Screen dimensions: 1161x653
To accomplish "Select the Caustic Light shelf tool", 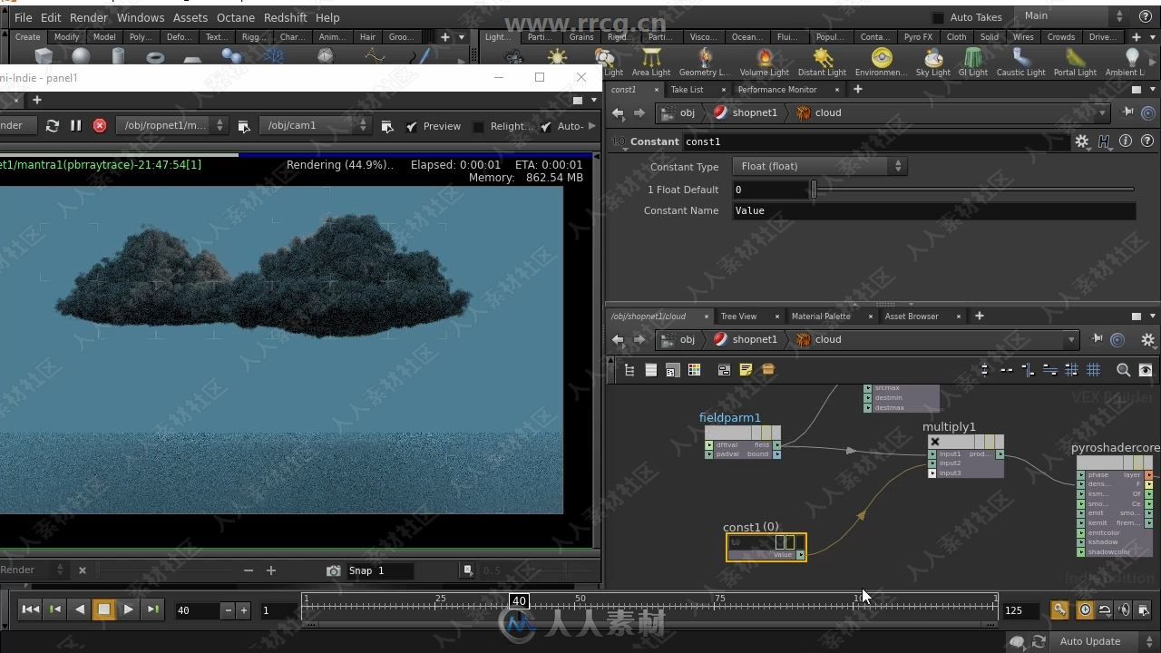I will (1020, 63).
